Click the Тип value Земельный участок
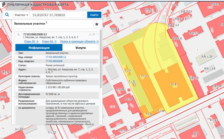The width and height of the screenshot is (224, 139). 57,53
